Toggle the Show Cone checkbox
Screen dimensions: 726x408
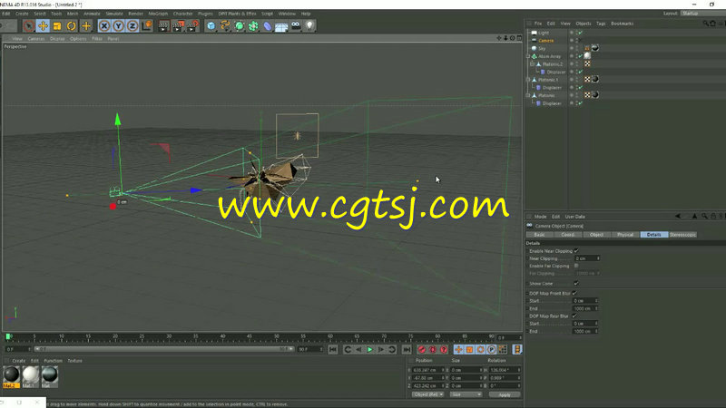(x=576, y=283)
